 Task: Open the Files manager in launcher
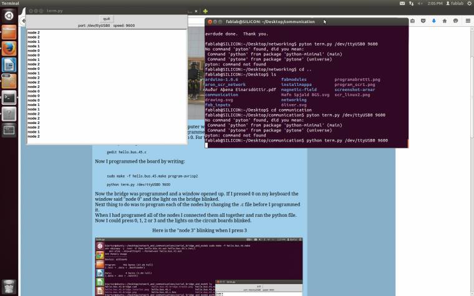(x=9, y=32)
